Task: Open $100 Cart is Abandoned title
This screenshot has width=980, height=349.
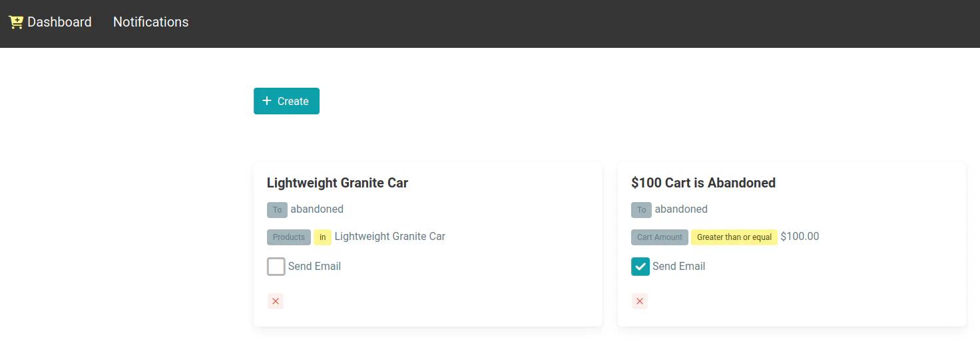Action: (x=703, y=183)
